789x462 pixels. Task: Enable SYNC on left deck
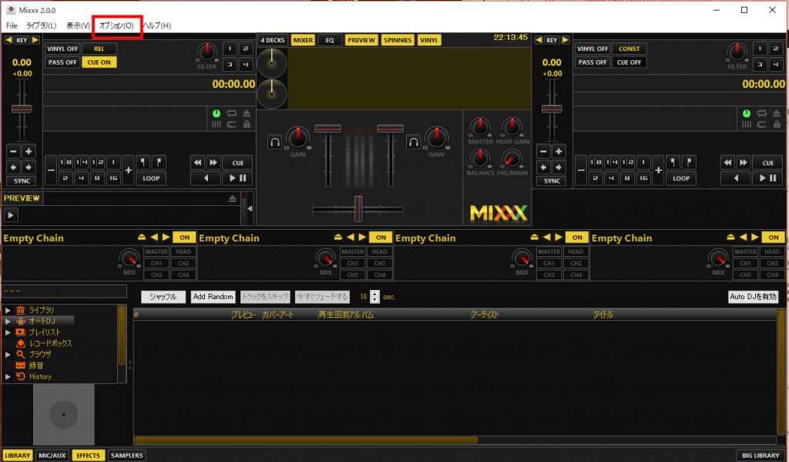pos(22,181)
